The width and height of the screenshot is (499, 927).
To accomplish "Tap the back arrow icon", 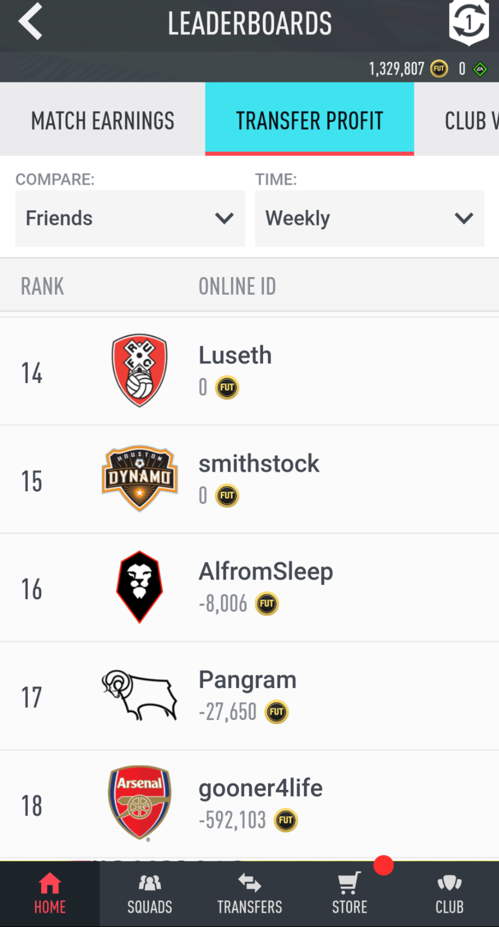I will 31,22.
